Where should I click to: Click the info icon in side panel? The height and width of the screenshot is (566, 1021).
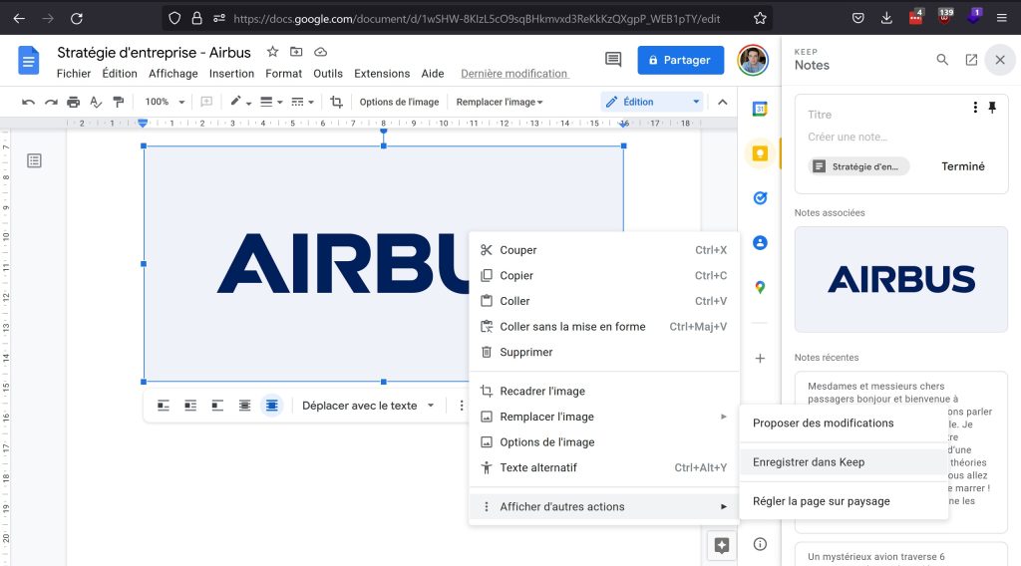tap(760, 544)
